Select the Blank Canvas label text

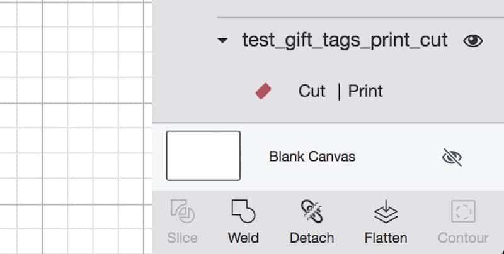coord(312,157)
